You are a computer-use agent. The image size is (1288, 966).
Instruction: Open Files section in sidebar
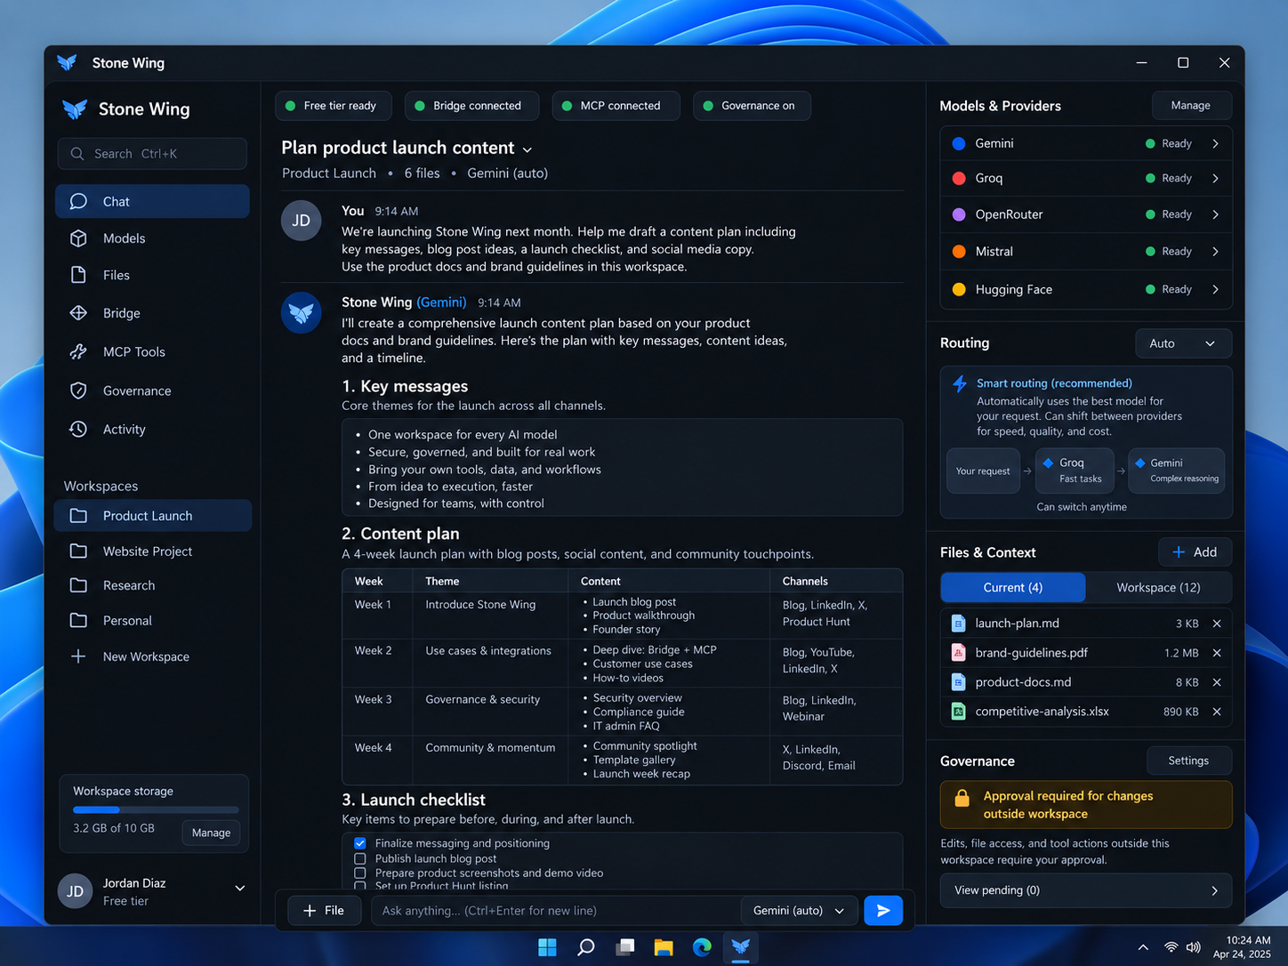coord(152,276)
